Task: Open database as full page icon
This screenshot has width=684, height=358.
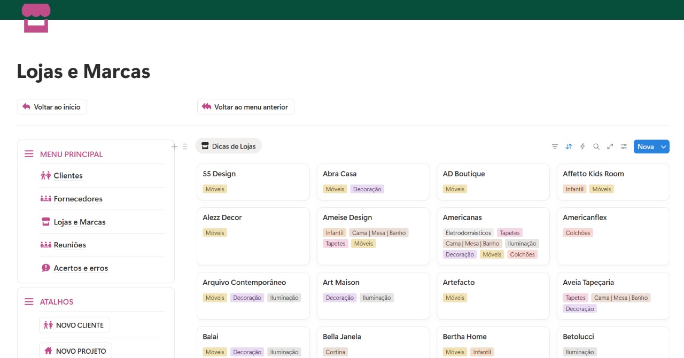Action: click(610, 146)
